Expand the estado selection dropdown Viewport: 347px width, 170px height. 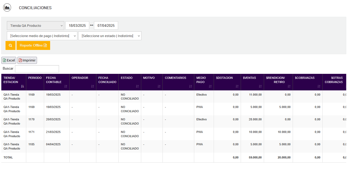(110, 36)
